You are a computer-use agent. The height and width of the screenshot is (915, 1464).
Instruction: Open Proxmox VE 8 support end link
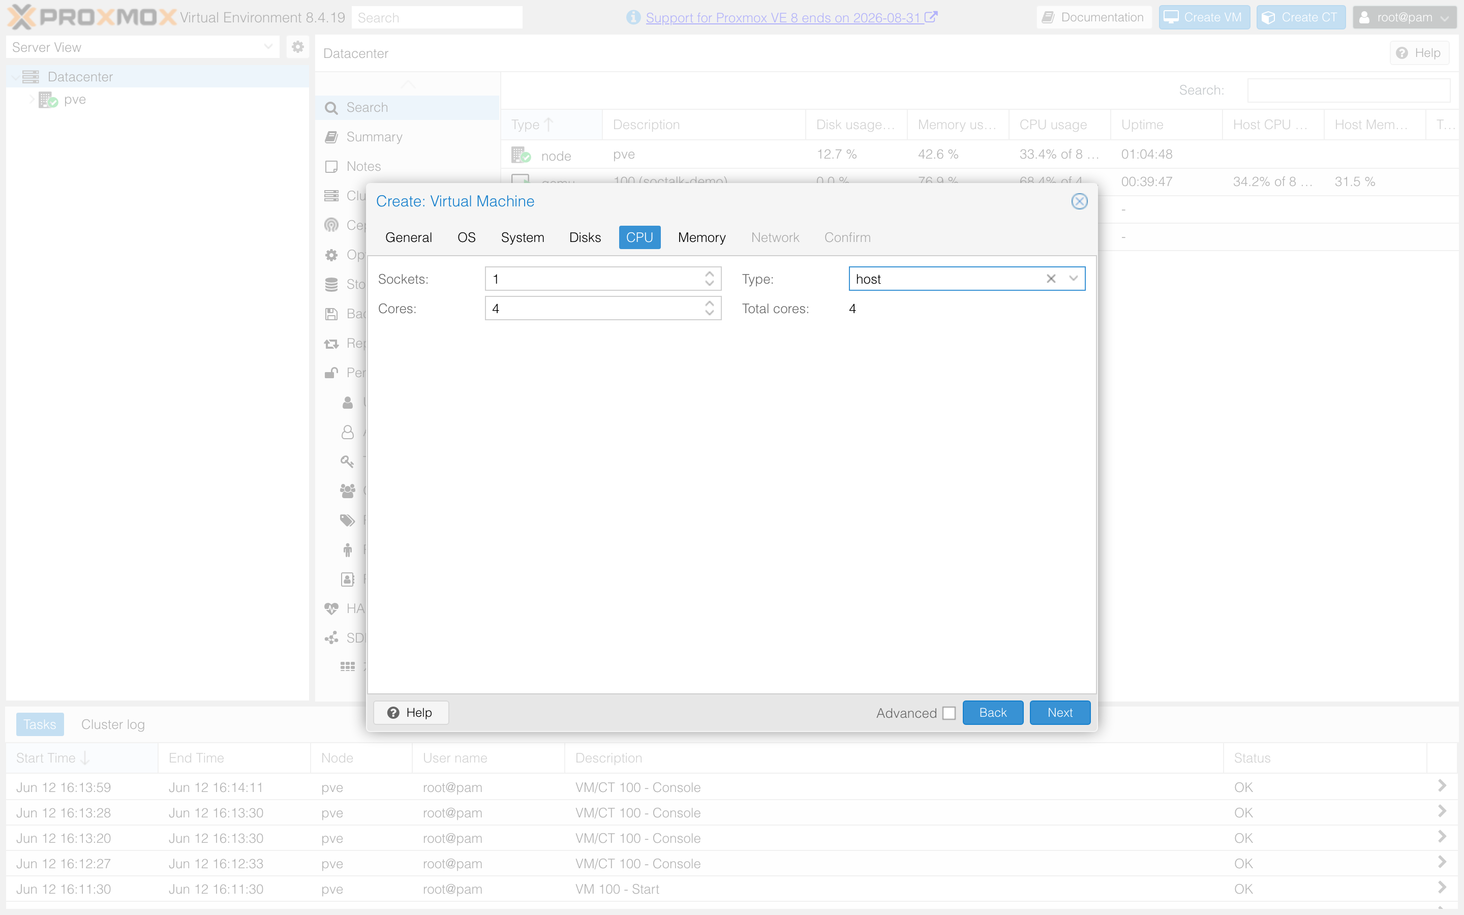click(791, 18)
